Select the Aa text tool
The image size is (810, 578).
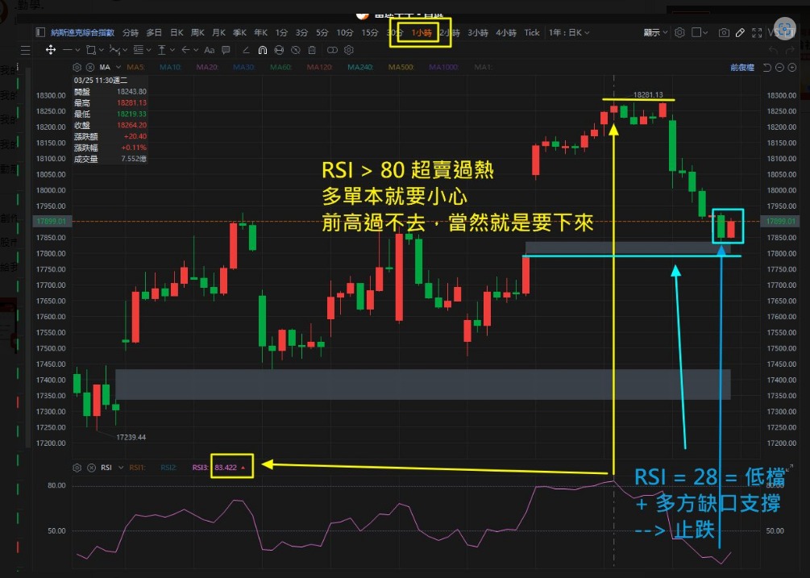210,50
